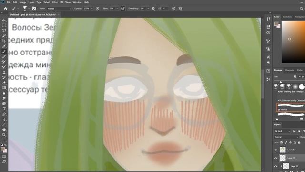
Task: Open smoothing options gear icon
Action: (x=153, y=9)
